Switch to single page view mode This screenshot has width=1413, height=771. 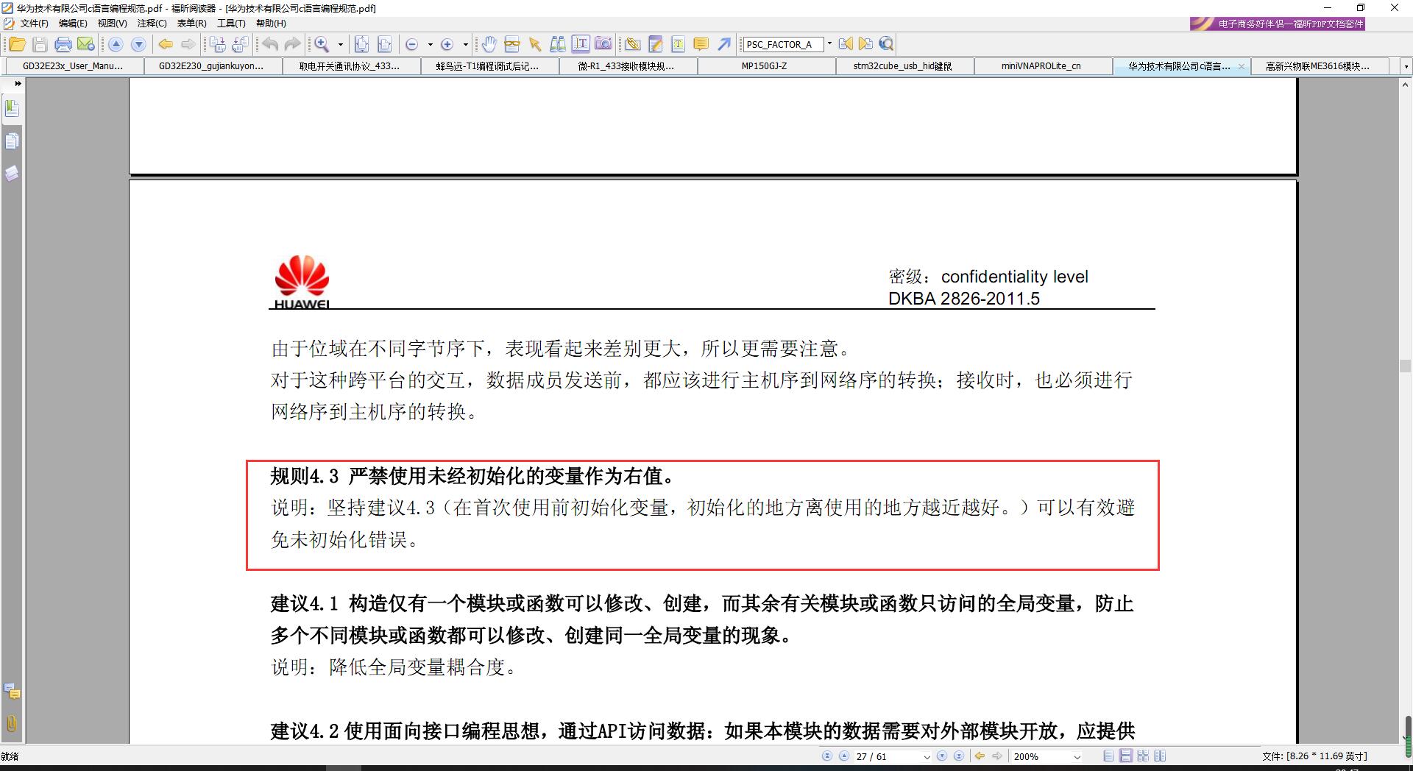coord(1108,756)
